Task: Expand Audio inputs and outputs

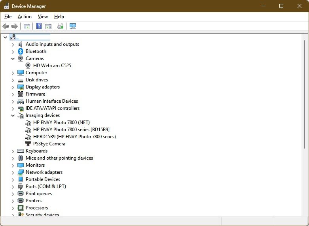Action: (x=13, y=44)
